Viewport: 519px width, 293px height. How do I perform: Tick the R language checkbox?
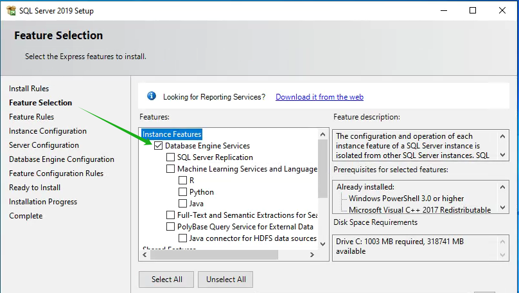[x=182, y=181]
